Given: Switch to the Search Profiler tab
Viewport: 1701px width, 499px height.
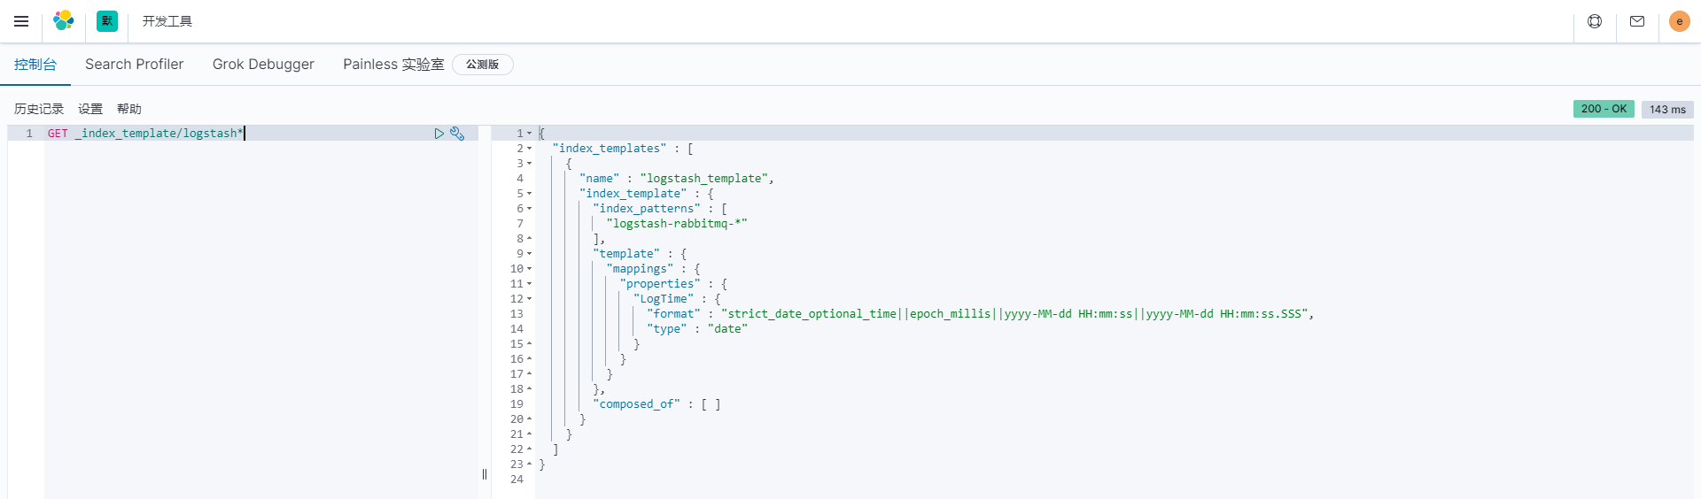Looking at the screenshot, I should 135,65.
